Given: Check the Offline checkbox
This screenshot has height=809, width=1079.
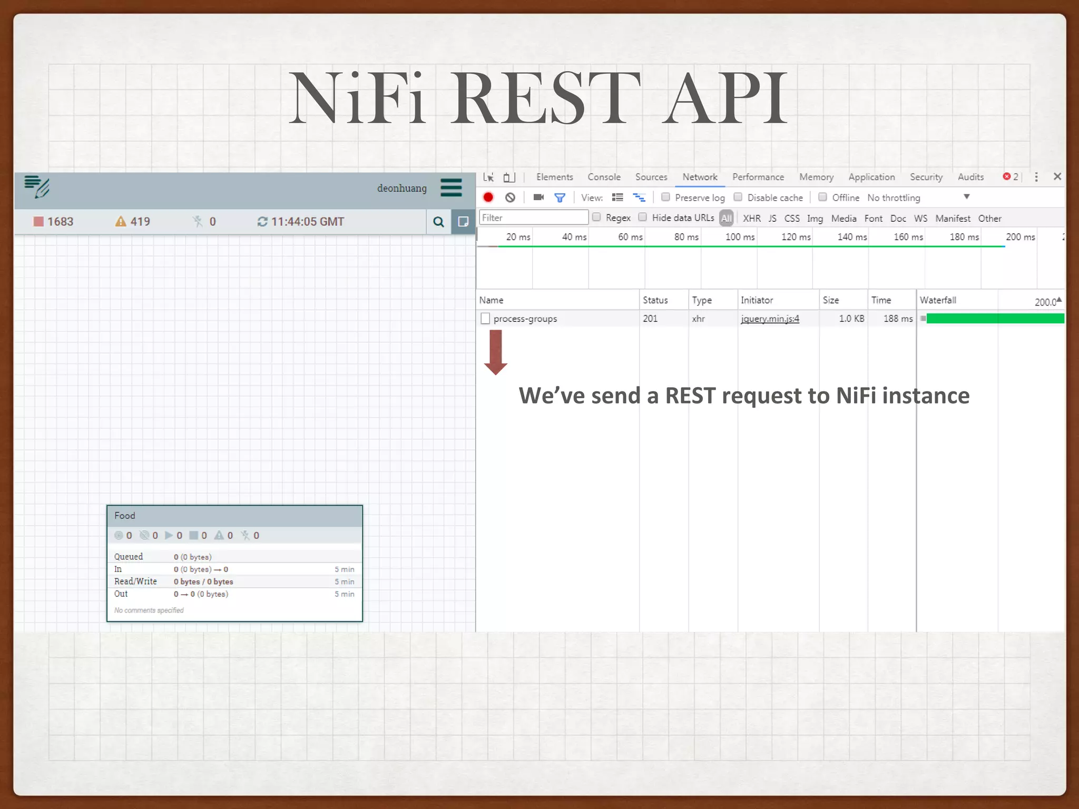Looking at the screenshot, I should (823, 197).
